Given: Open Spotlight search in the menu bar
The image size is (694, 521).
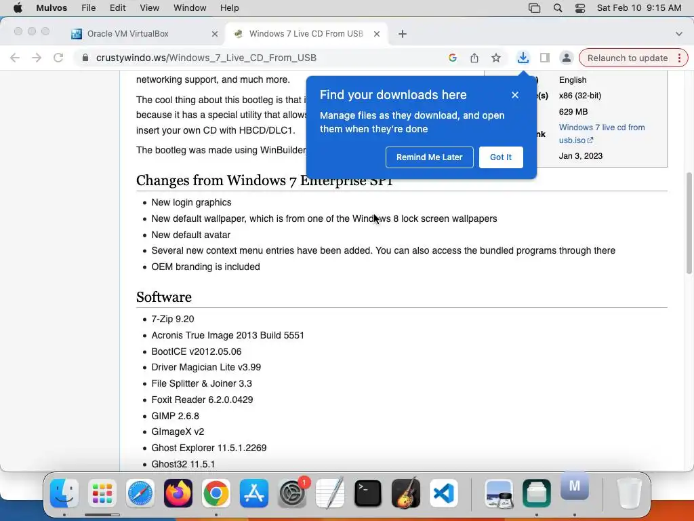Looking at the screenshot, I should pyautogui.click(x=558, y=8).
